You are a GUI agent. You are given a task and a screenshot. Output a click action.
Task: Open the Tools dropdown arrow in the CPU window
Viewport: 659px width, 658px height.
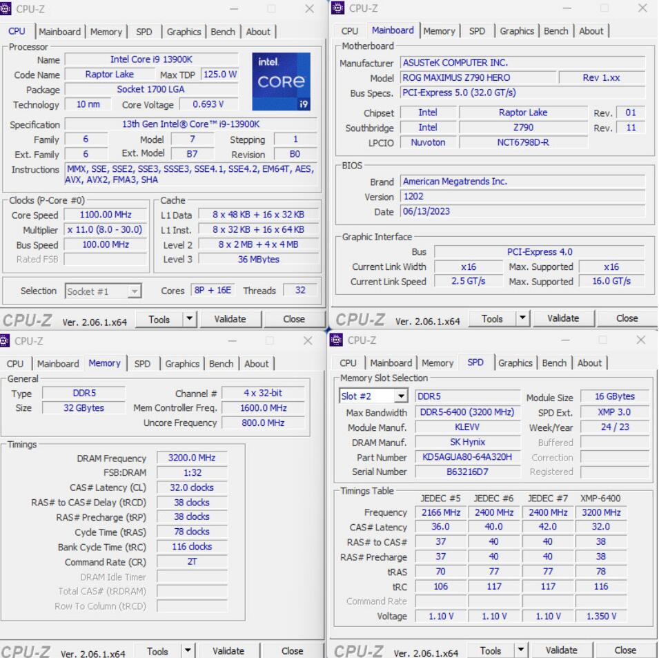pyautogui.click(x=190, y=319)
